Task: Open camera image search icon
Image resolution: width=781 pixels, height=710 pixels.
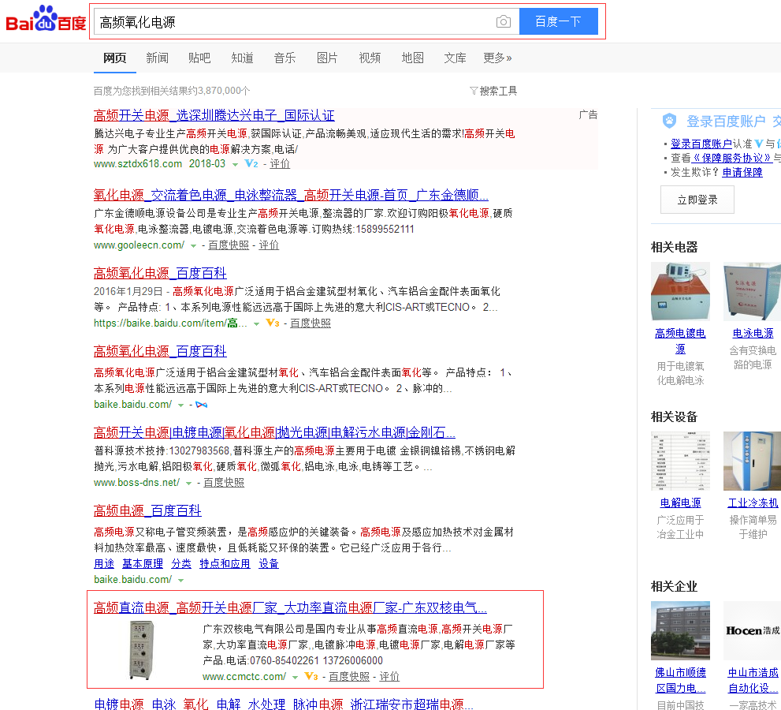Action: [x=504, y=21]
